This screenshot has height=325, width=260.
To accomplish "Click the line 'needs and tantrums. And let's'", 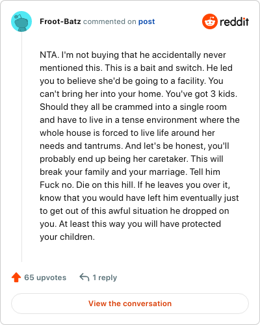I will coord(135,146).
